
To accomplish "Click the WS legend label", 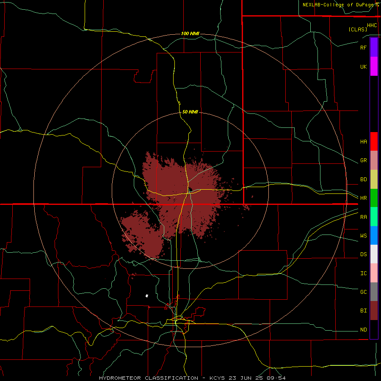I will tap(363, 236).
